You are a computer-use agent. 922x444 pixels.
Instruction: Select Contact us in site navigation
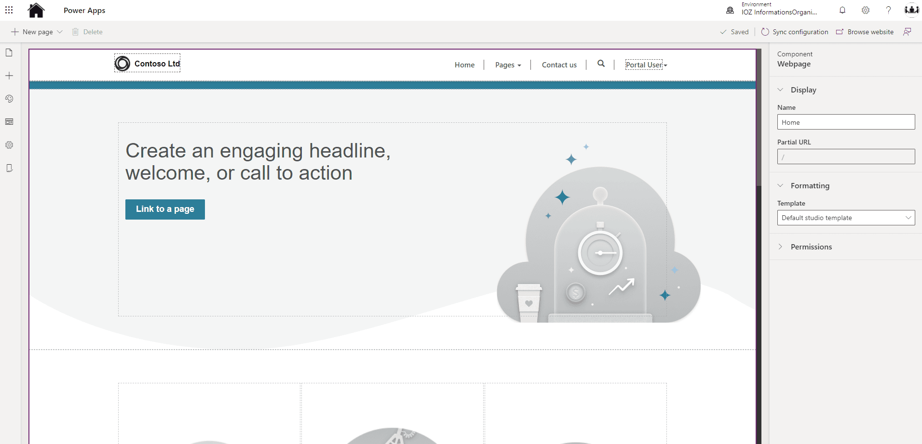point(559,65)
